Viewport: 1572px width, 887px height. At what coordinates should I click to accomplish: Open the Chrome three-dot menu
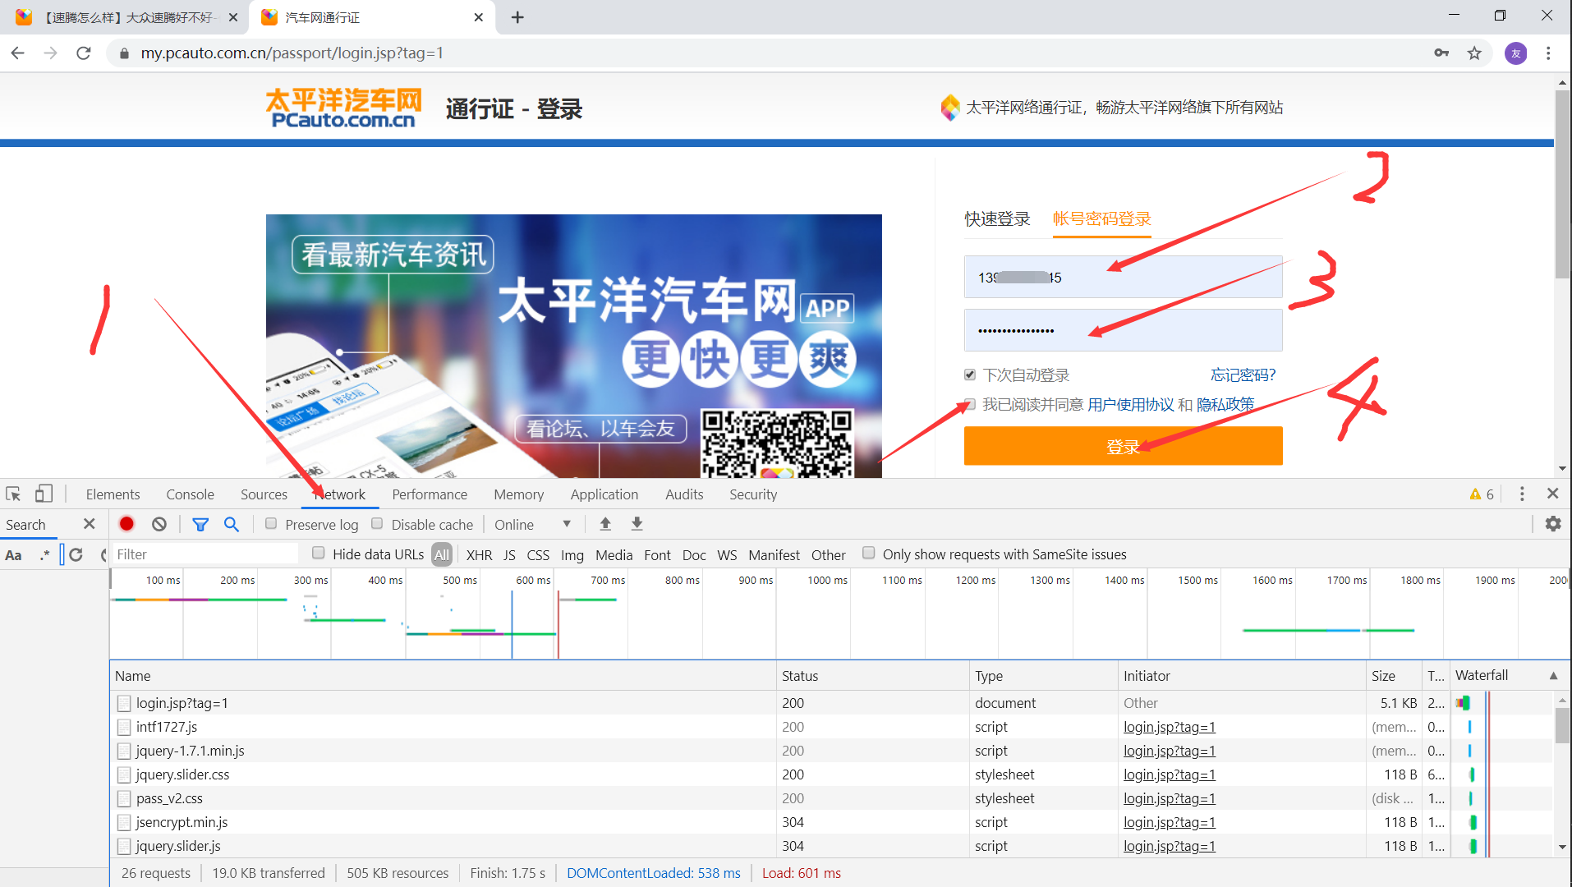(1548, 53)
